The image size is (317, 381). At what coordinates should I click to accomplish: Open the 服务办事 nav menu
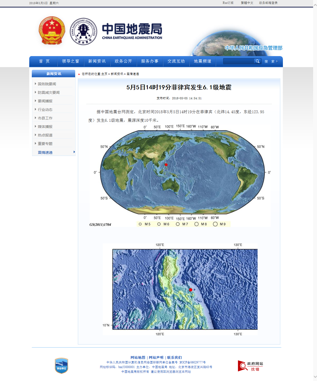[x=150, y=61]
